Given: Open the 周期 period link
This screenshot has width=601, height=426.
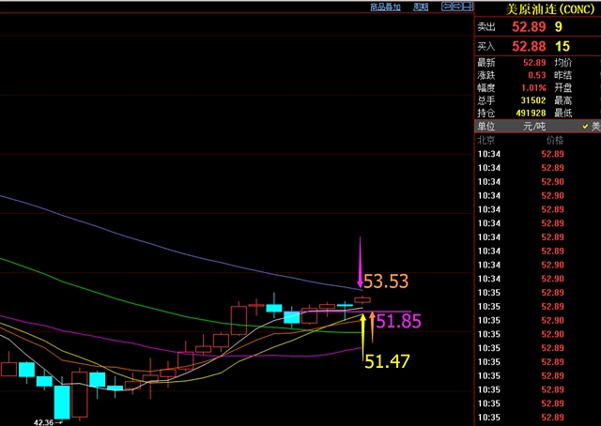Looking at the screenshot, I should pos(421,7).
